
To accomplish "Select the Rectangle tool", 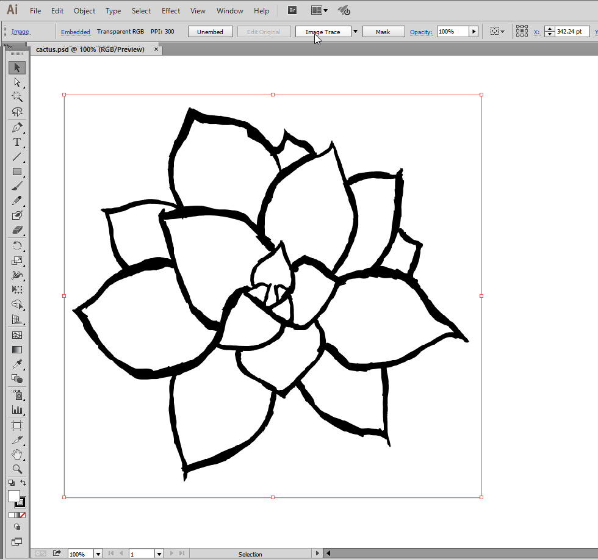I will pyautogui.click(x=17, y=171).
